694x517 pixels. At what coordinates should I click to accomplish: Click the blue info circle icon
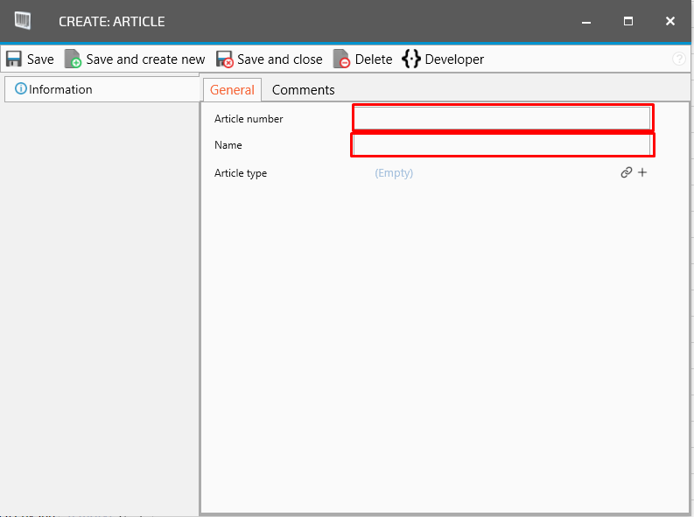click(21, 89)
